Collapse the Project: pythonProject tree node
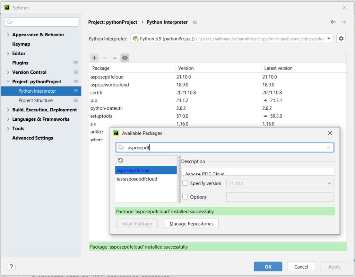This screenshot has width=355, height=277. pos(8,82)
